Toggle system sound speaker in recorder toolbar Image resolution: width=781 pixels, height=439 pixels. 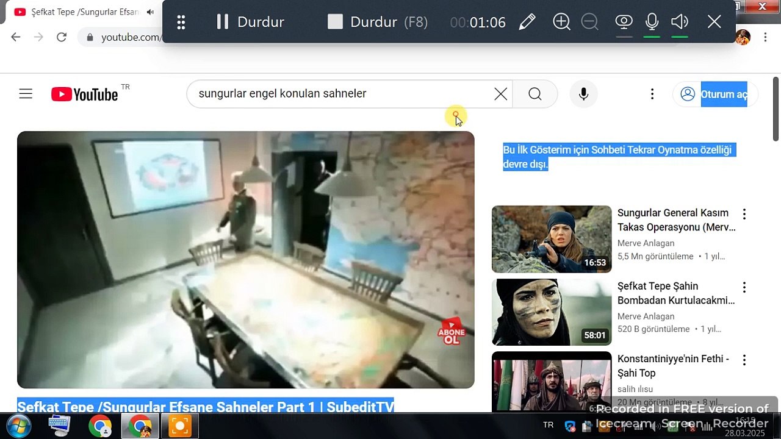point(680,22)
